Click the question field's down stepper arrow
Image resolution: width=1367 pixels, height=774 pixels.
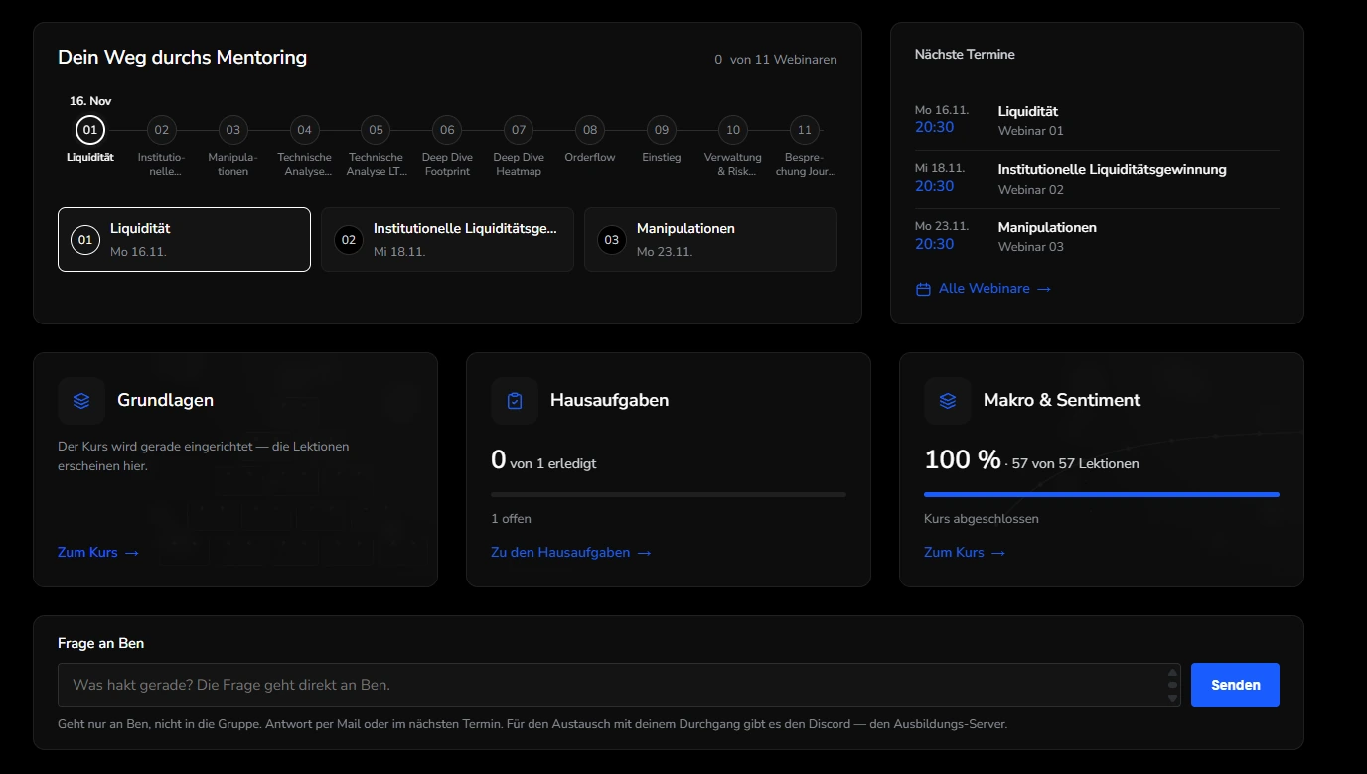pyautogui.click(x=1172, y=697)
